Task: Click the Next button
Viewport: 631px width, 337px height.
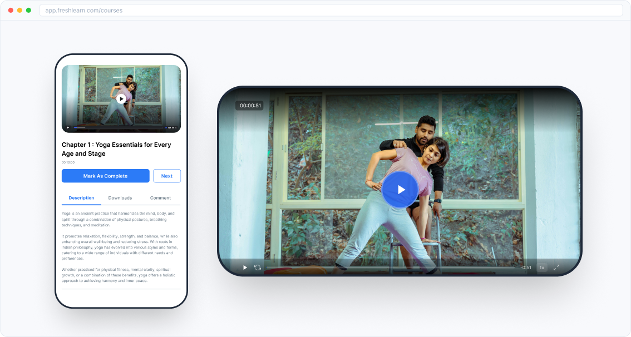Action: pyautogui.click(x=166, y=176)
